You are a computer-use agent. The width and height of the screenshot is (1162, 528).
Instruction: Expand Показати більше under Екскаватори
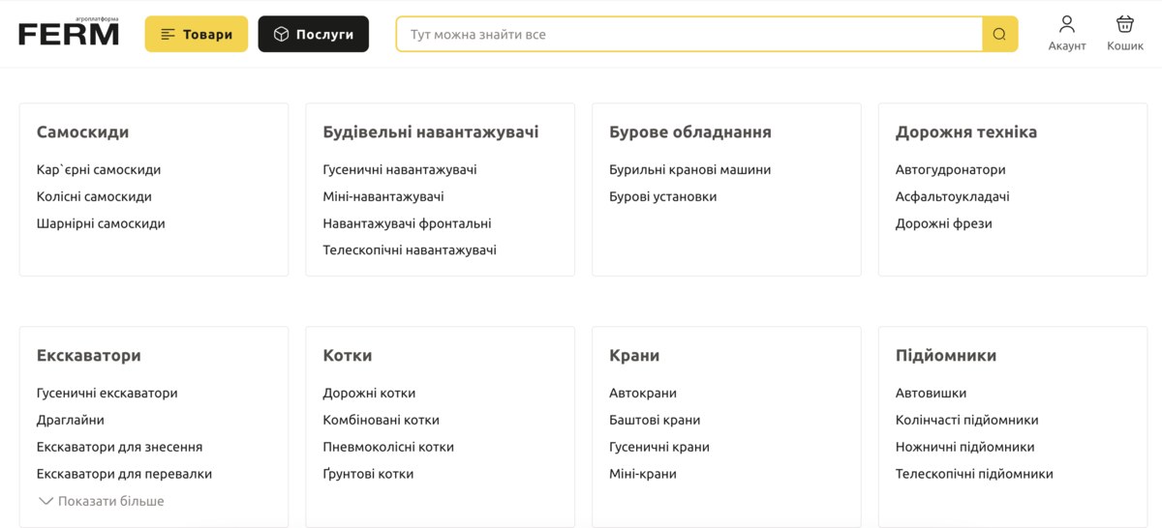coord(102,501)
